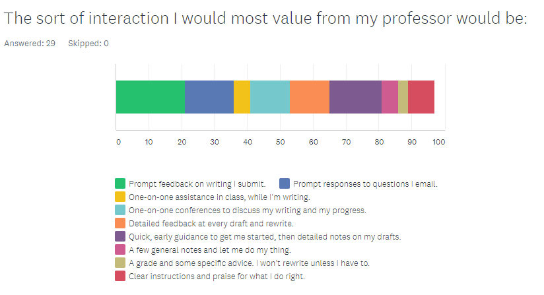Click the yellow One-on-one assistance legend swatch
Viewport: 544px width, 295px height.
click(x=120, y=197)
